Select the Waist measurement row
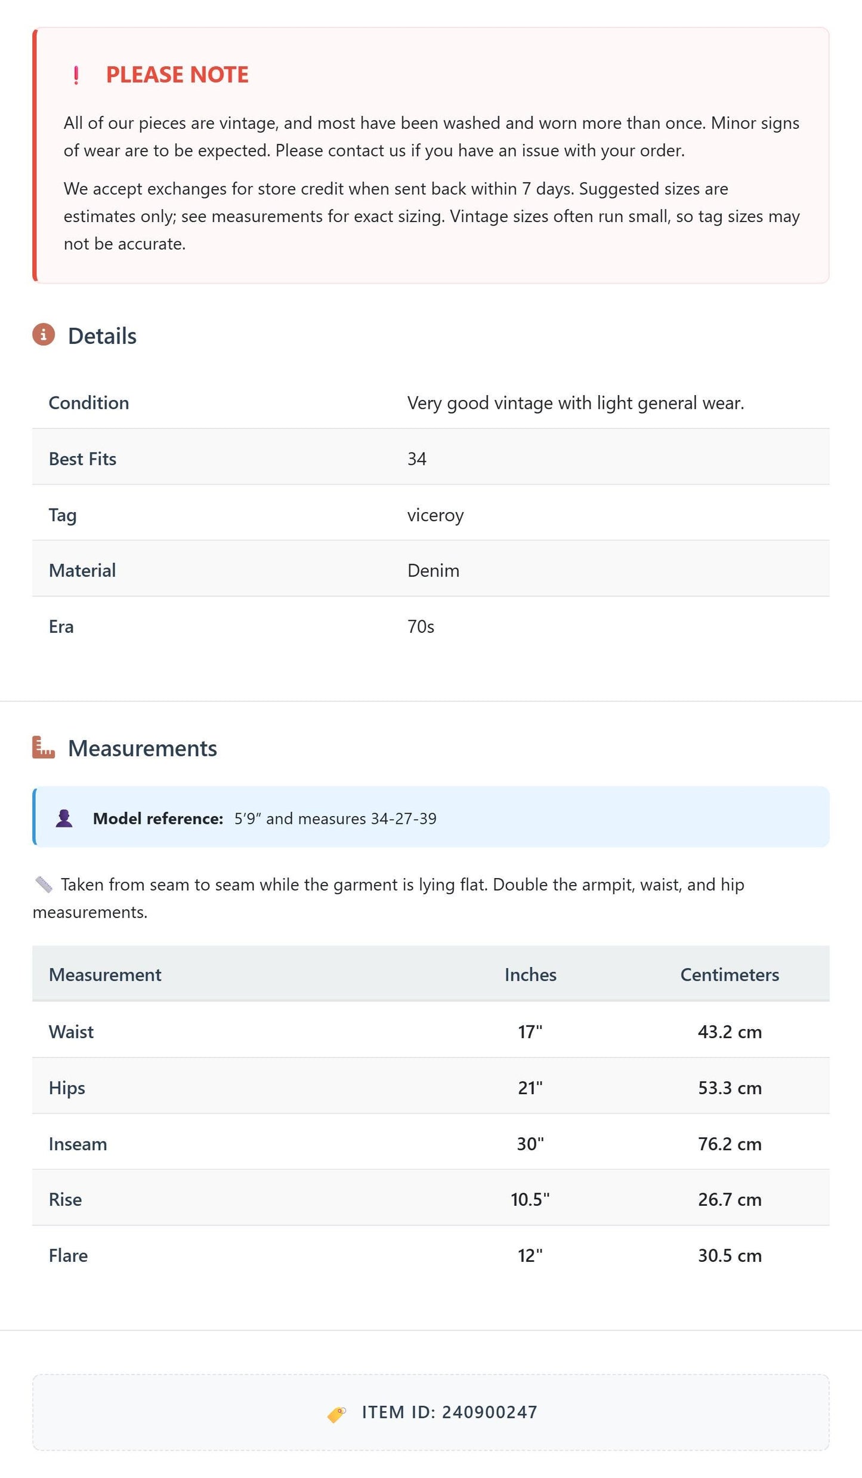 pyautogui.click(x=431, y=1030)
